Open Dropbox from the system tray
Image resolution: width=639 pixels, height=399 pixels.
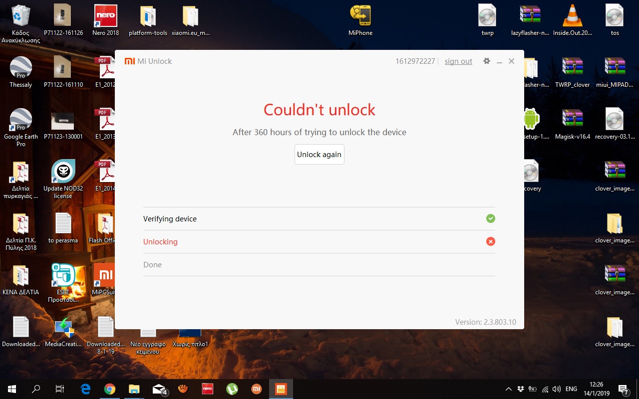point(521,389)
